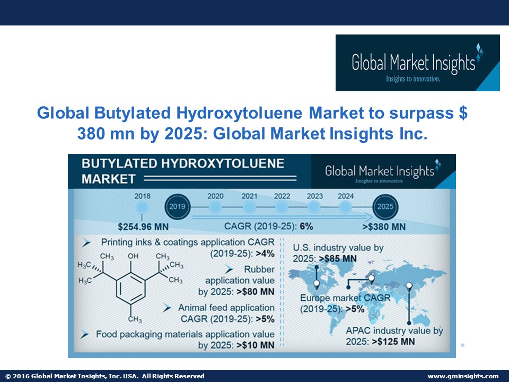
Task: Click the 2023 timeline dot
Action: click(x=314, y=207)
